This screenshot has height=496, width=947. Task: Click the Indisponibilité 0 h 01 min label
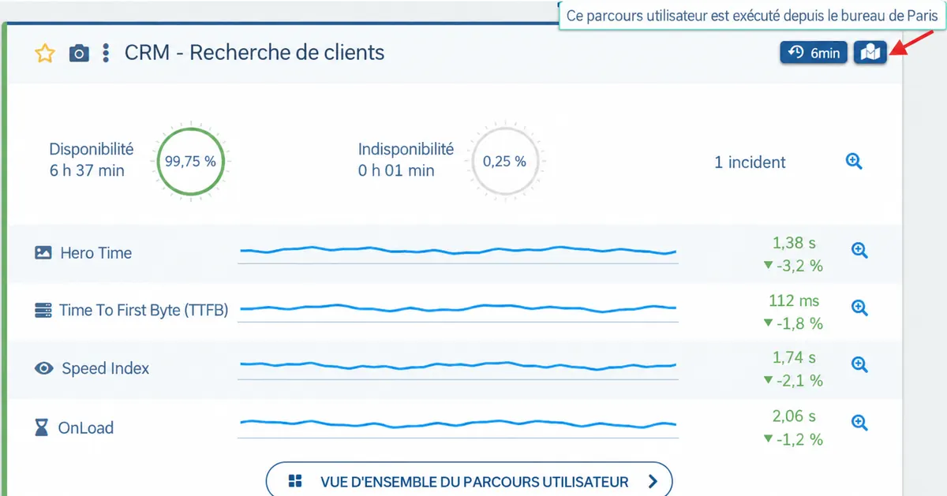point(406,159)
